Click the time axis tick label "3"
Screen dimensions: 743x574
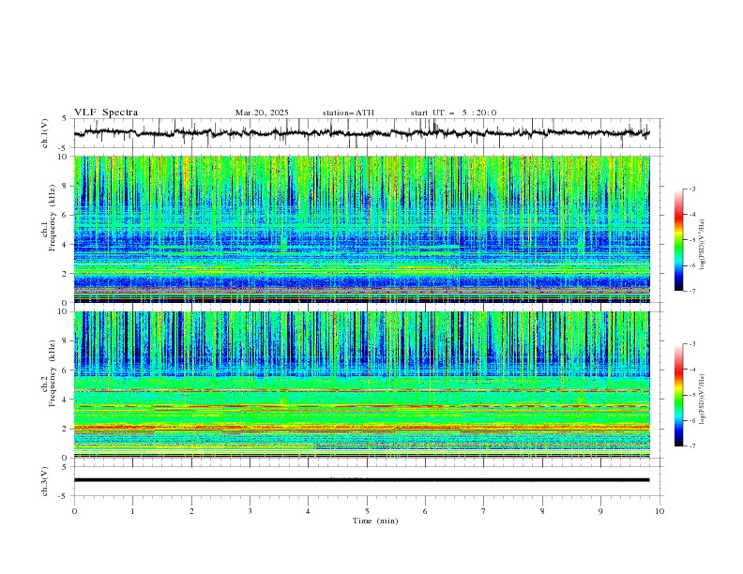coord(250,511)
